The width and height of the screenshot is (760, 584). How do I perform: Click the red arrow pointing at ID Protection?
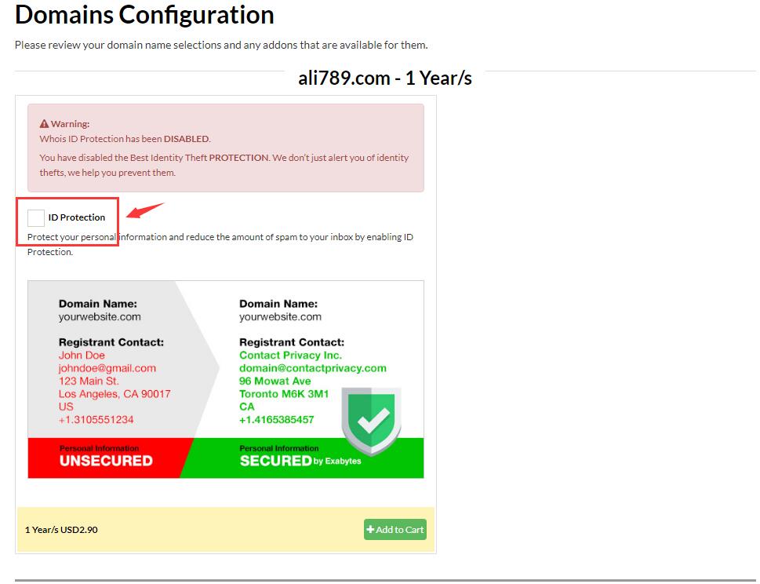point(145,210)
